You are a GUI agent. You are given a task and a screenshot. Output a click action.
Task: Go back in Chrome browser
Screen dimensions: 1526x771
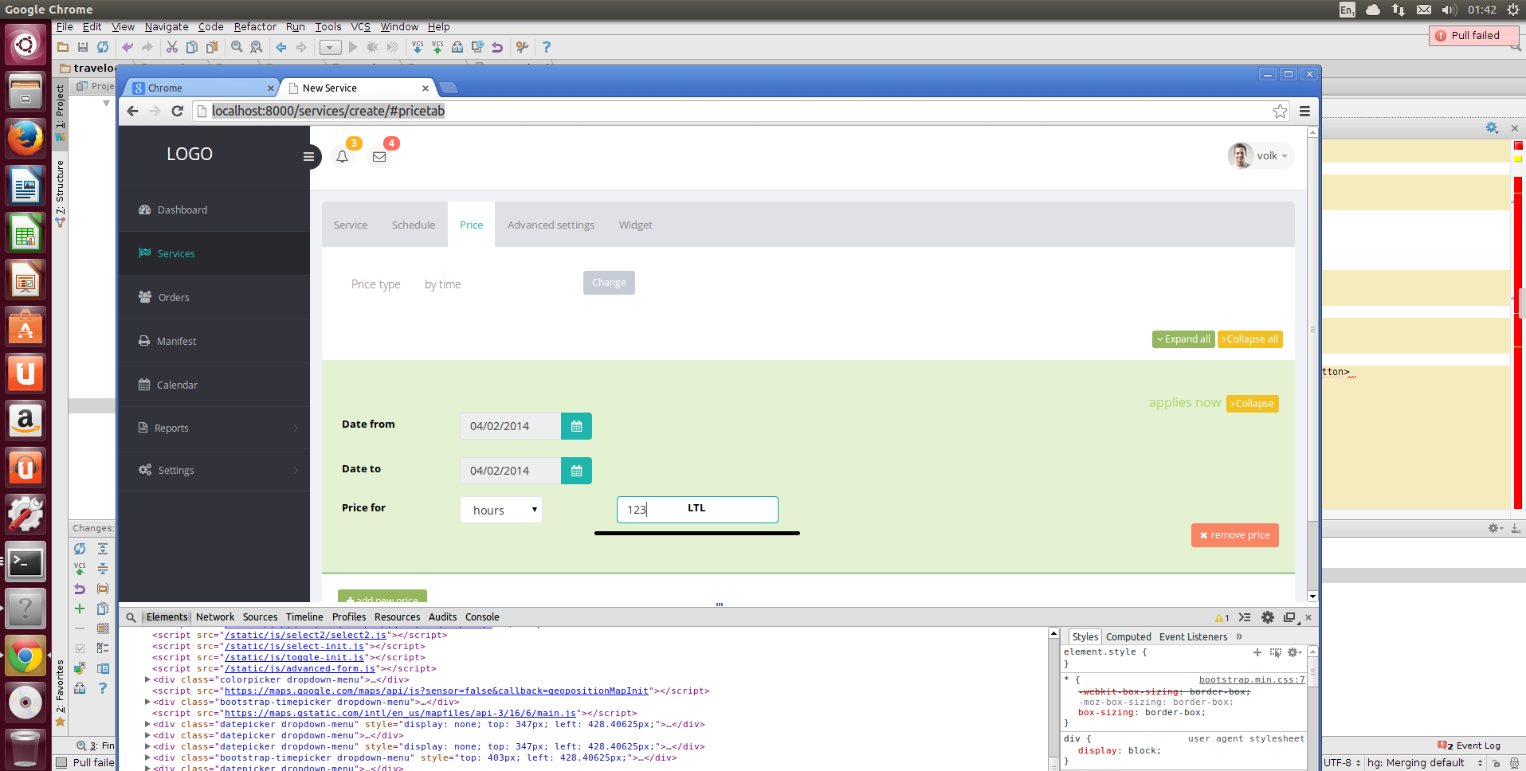133,111
